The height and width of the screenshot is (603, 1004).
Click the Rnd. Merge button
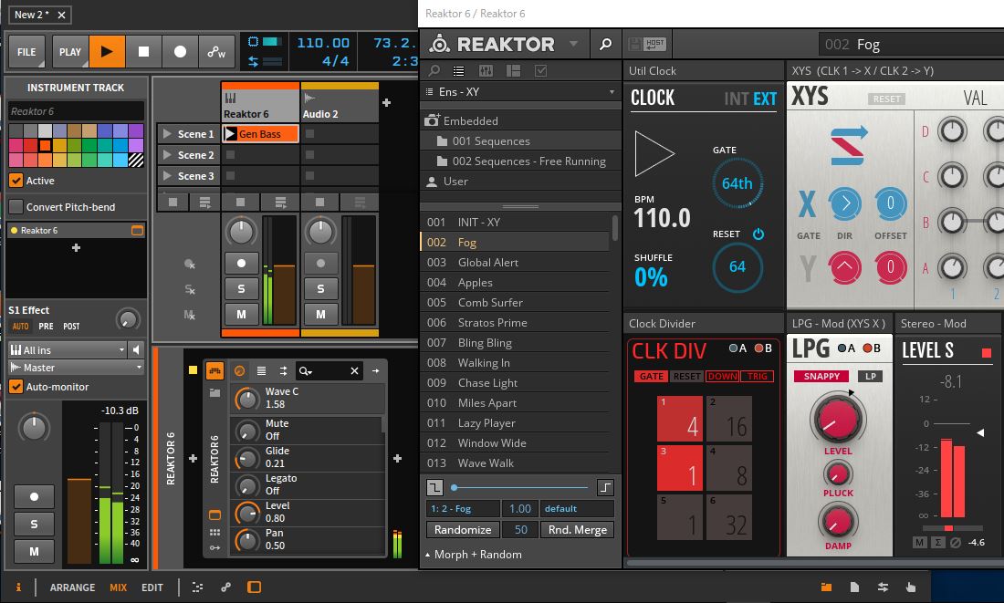(577, 529)
